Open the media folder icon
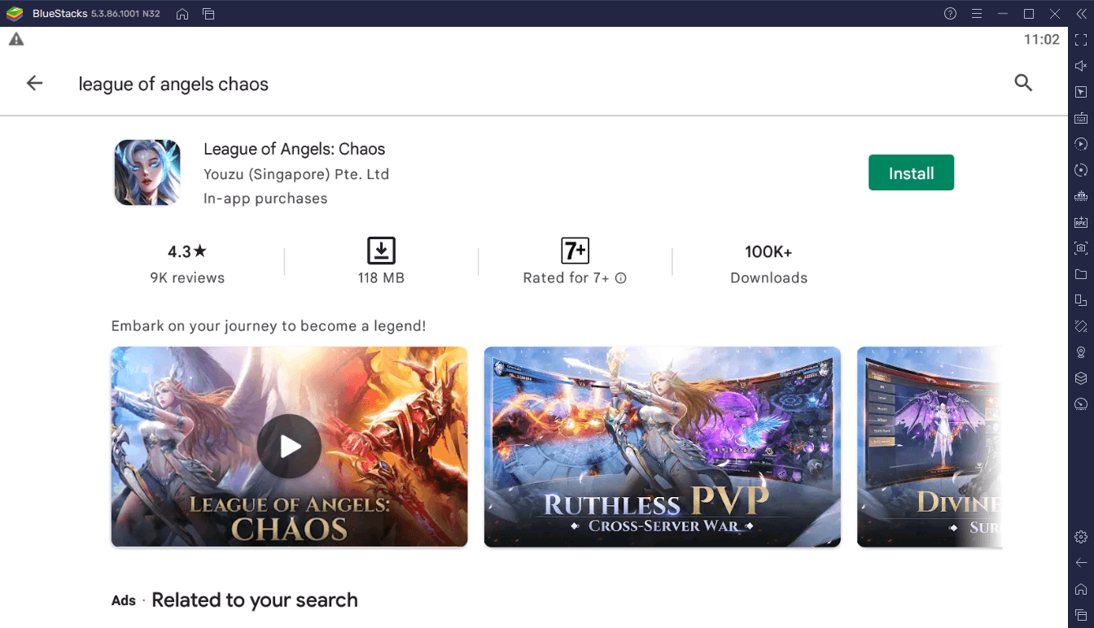 1081,274
